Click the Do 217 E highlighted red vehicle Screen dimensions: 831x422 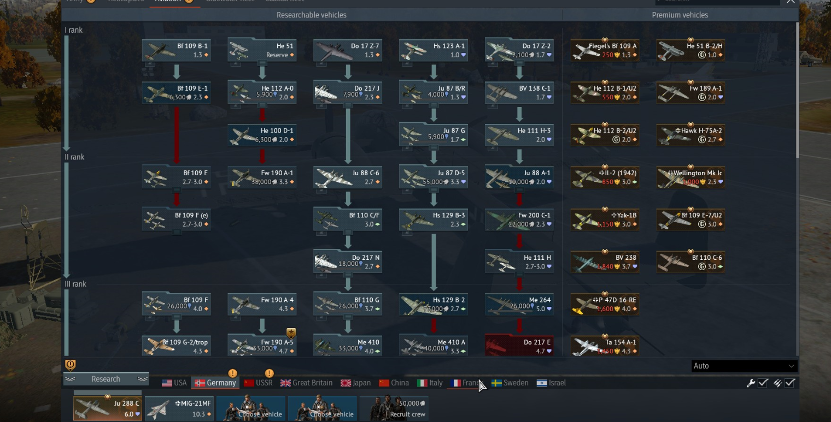[x=519, y=347]
